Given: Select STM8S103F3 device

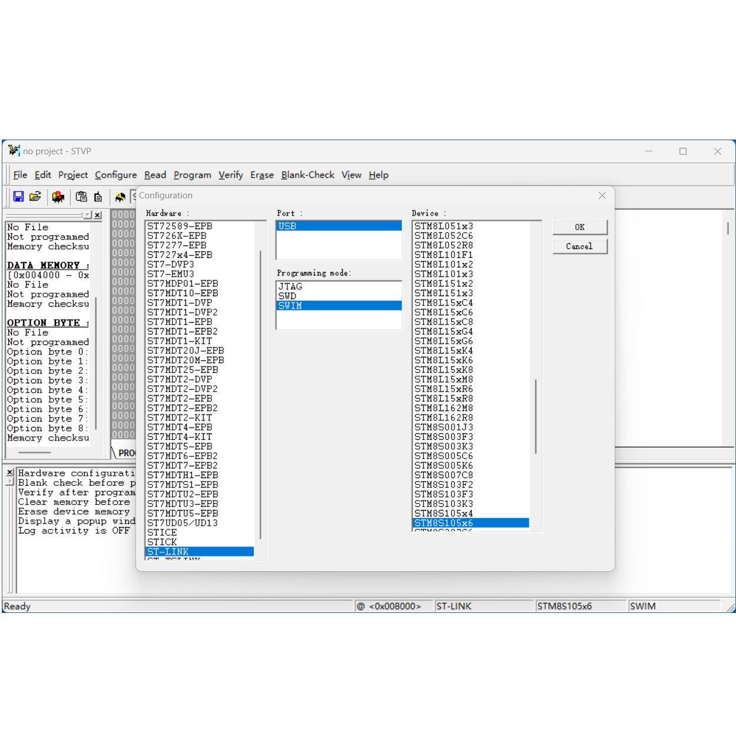Looking at the screenshot, I should click(470, 494).
